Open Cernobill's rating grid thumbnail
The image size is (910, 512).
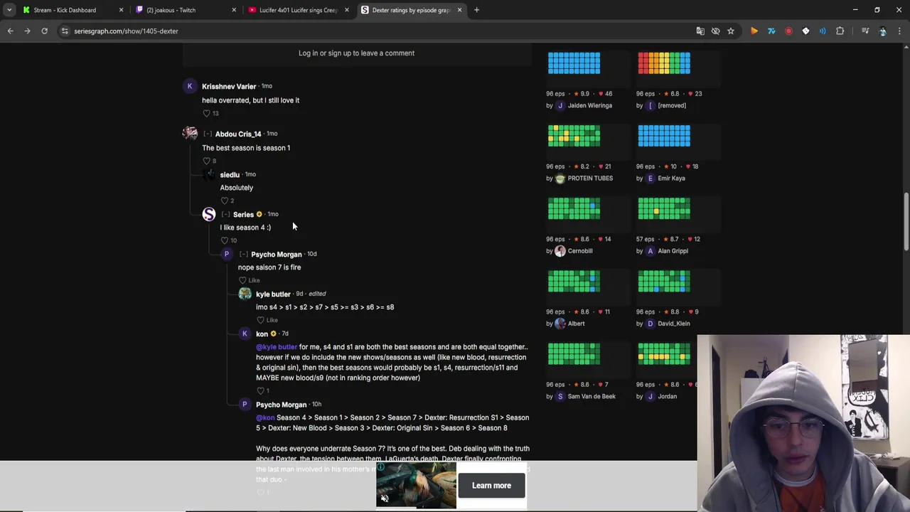(x=574, y=208)
